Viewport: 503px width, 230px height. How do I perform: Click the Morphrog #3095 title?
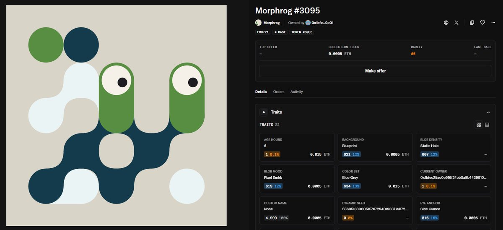tap(288, 10)
